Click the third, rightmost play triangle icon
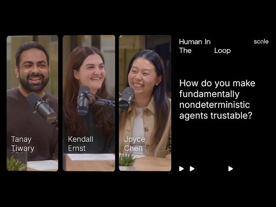The width and height of the screenshot is (276, 207). 231,169
